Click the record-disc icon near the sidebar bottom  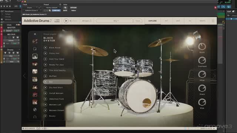point(35,110)
